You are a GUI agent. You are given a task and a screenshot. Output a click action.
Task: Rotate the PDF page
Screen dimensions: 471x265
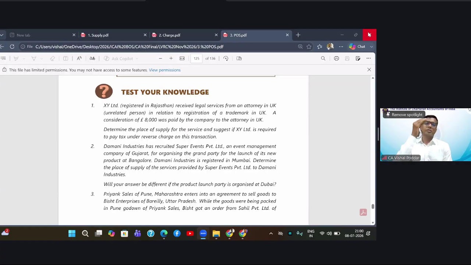(226, 59)
